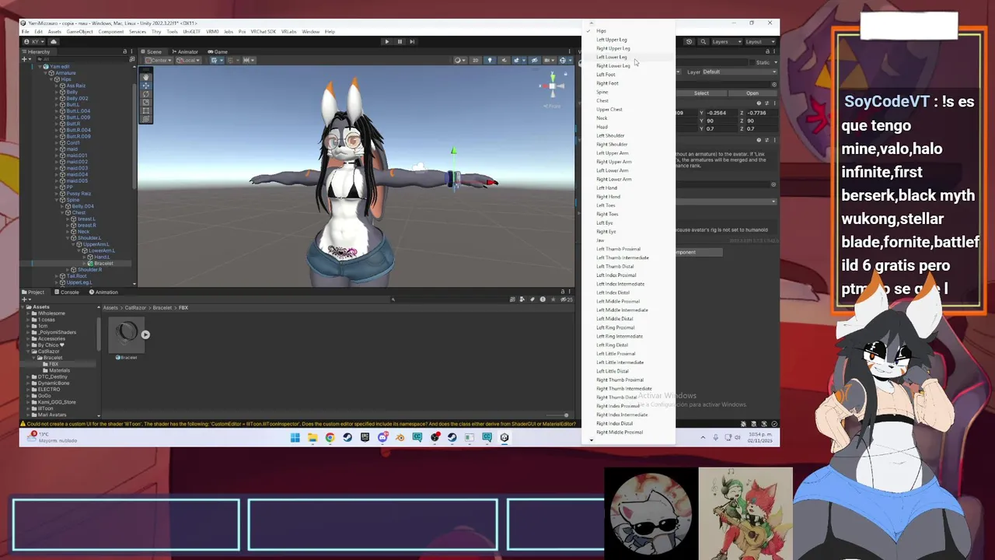
Task: Click the Position Y field showing -0.2564
Action: [x=721, y=113]
